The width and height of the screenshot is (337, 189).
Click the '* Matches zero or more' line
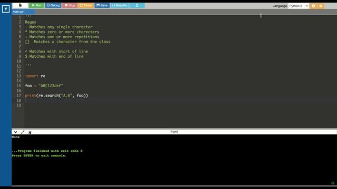tap(62, 32)
